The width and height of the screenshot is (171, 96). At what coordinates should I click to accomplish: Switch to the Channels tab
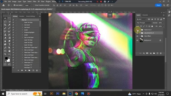(145, 15)
